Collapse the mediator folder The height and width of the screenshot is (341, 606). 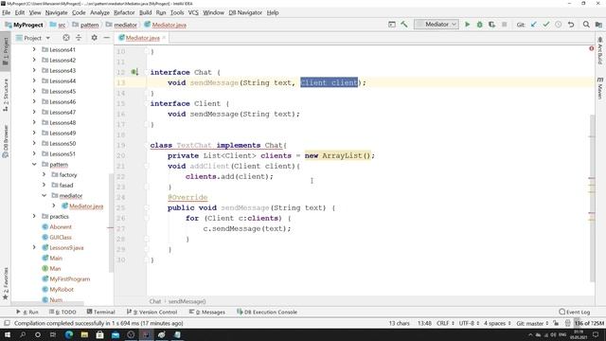[x=45, y=196]
